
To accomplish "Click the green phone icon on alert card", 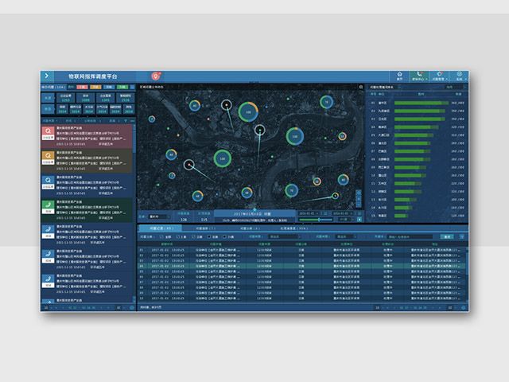I will [x=49, y=205].
